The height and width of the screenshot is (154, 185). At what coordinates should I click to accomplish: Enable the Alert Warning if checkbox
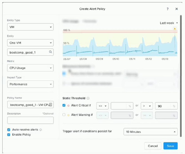64,115
